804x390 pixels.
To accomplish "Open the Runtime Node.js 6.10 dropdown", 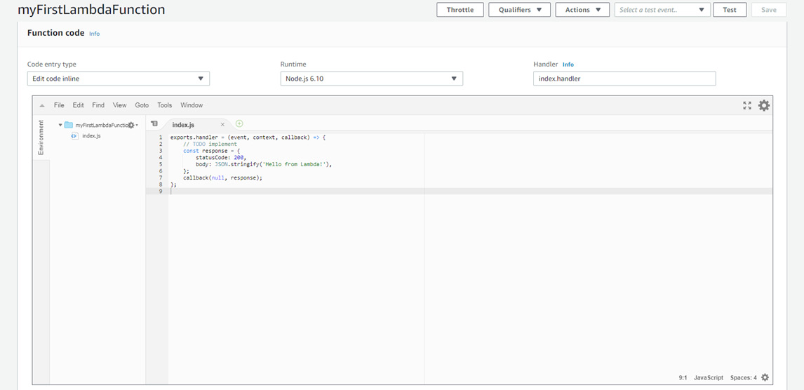I will click(371, 79).
